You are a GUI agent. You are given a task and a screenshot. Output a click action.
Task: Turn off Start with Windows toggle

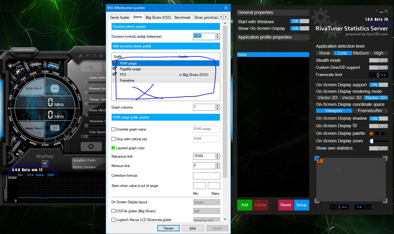[300, 21]
